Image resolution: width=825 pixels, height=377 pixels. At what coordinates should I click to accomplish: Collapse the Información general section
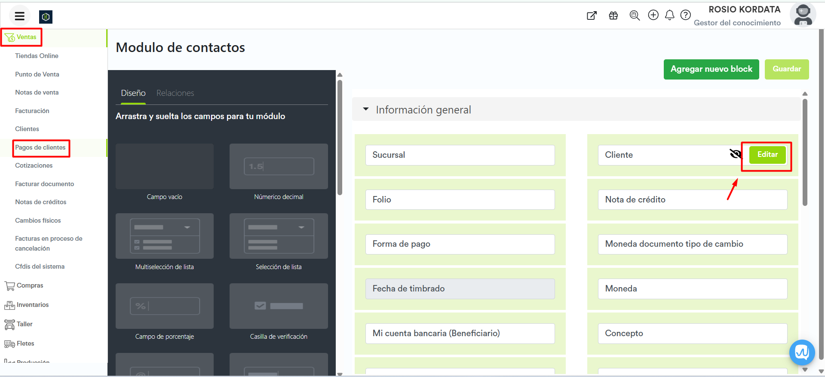point(366,110)
